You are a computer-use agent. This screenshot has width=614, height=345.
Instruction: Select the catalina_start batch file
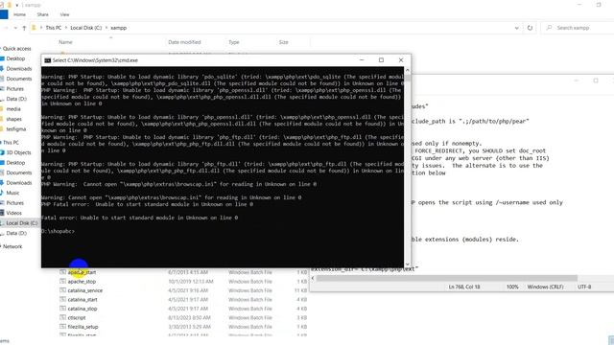[x=83, y=300]
